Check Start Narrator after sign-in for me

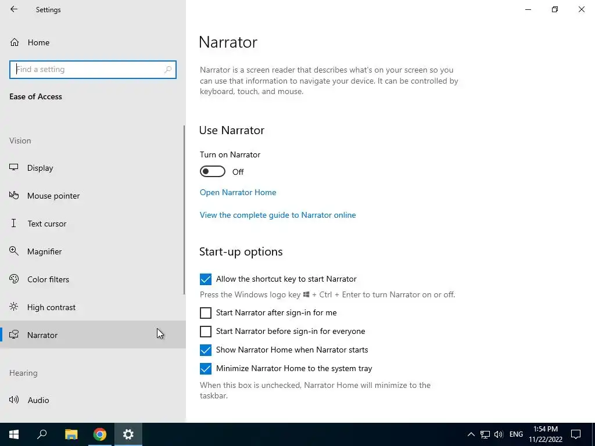click(x=206, y=313)
